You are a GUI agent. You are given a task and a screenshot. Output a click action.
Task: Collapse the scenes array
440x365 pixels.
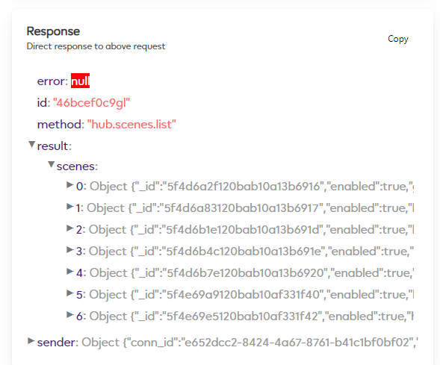pos(51,165)
